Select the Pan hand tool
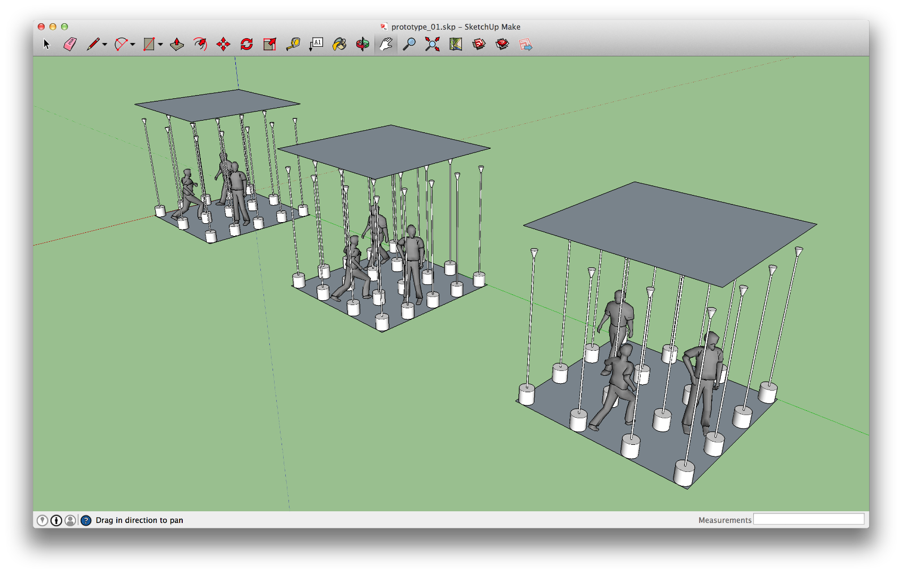 tap(386, 44)
